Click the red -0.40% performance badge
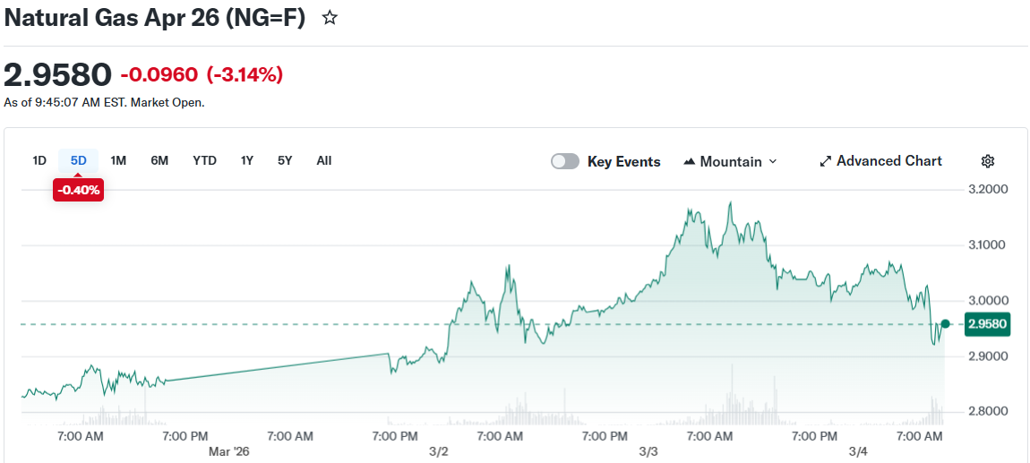The width and height of the screenshot is (1030, 463). coord(78,190)
